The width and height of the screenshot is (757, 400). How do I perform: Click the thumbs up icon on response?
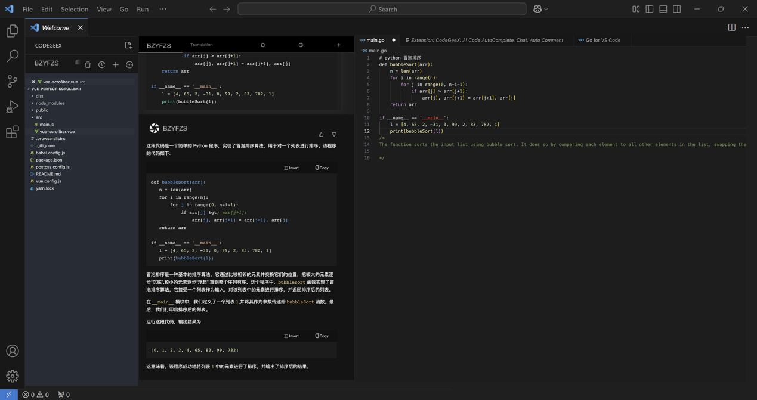tap(322, 134)
